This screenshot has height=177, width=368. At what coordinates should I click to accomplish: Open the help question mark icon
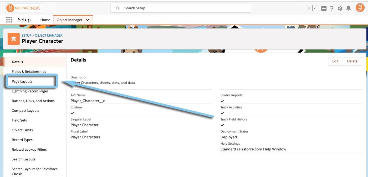click(x=332, y=8)
